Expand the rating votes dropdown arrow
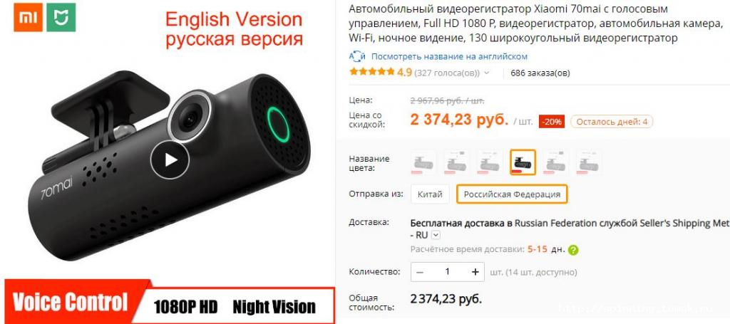Image resolution: width=730 pixels, height=324 pixels. click(486, 73)
